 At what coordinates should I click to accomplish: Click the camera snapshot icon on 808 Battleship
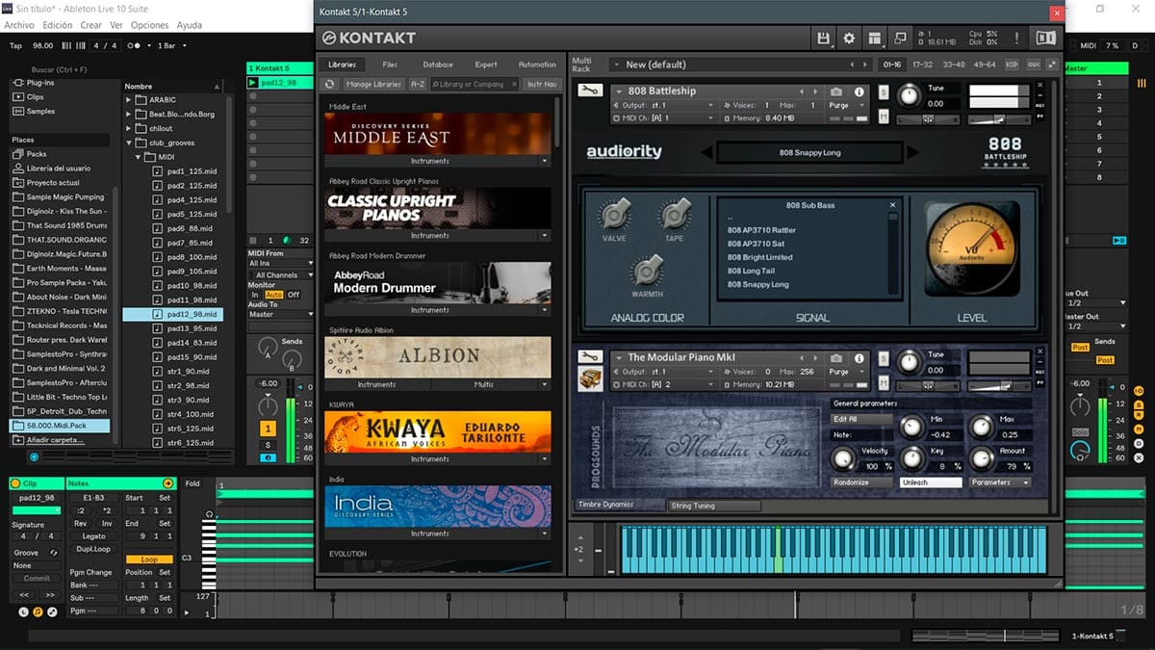[x=836, y=91]
